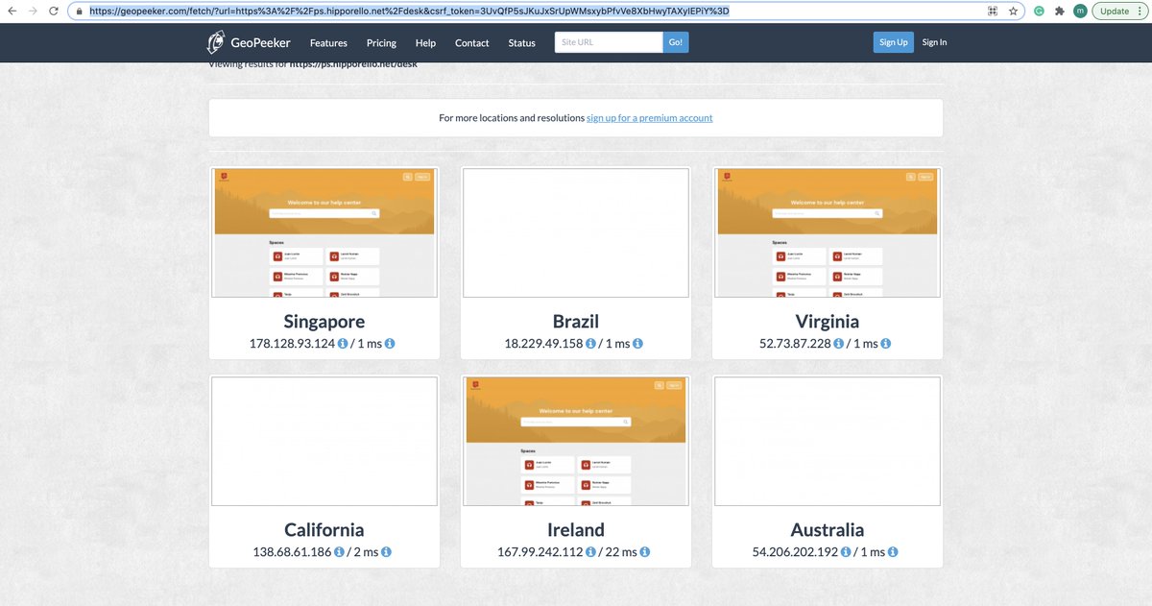The width and height of the screenshot is (1152, 606).
Task: Open the Features menu item
Action: [328, 42]
